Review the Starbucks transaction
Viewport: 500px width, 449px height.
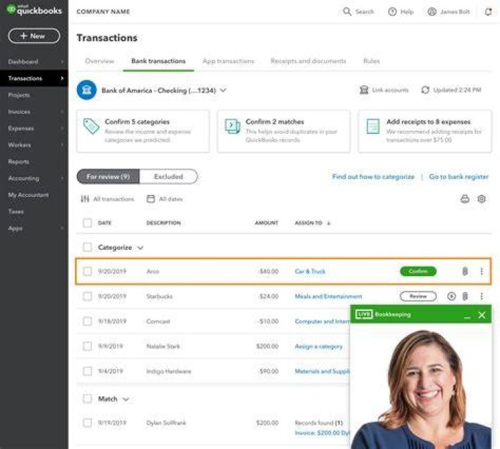418,296
